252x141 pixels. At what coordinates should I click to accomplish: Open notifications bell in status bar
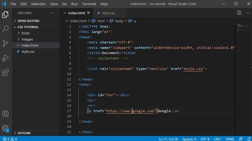tap(249, 139)
